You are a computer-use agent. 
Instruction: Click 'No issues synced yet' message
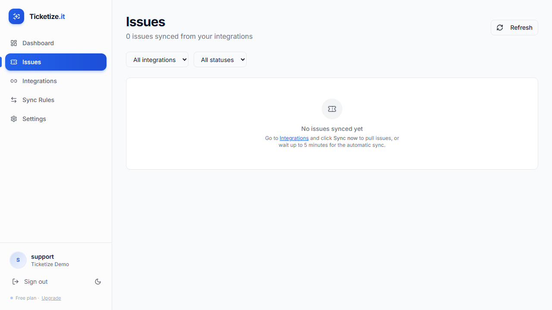coord(332,129)
